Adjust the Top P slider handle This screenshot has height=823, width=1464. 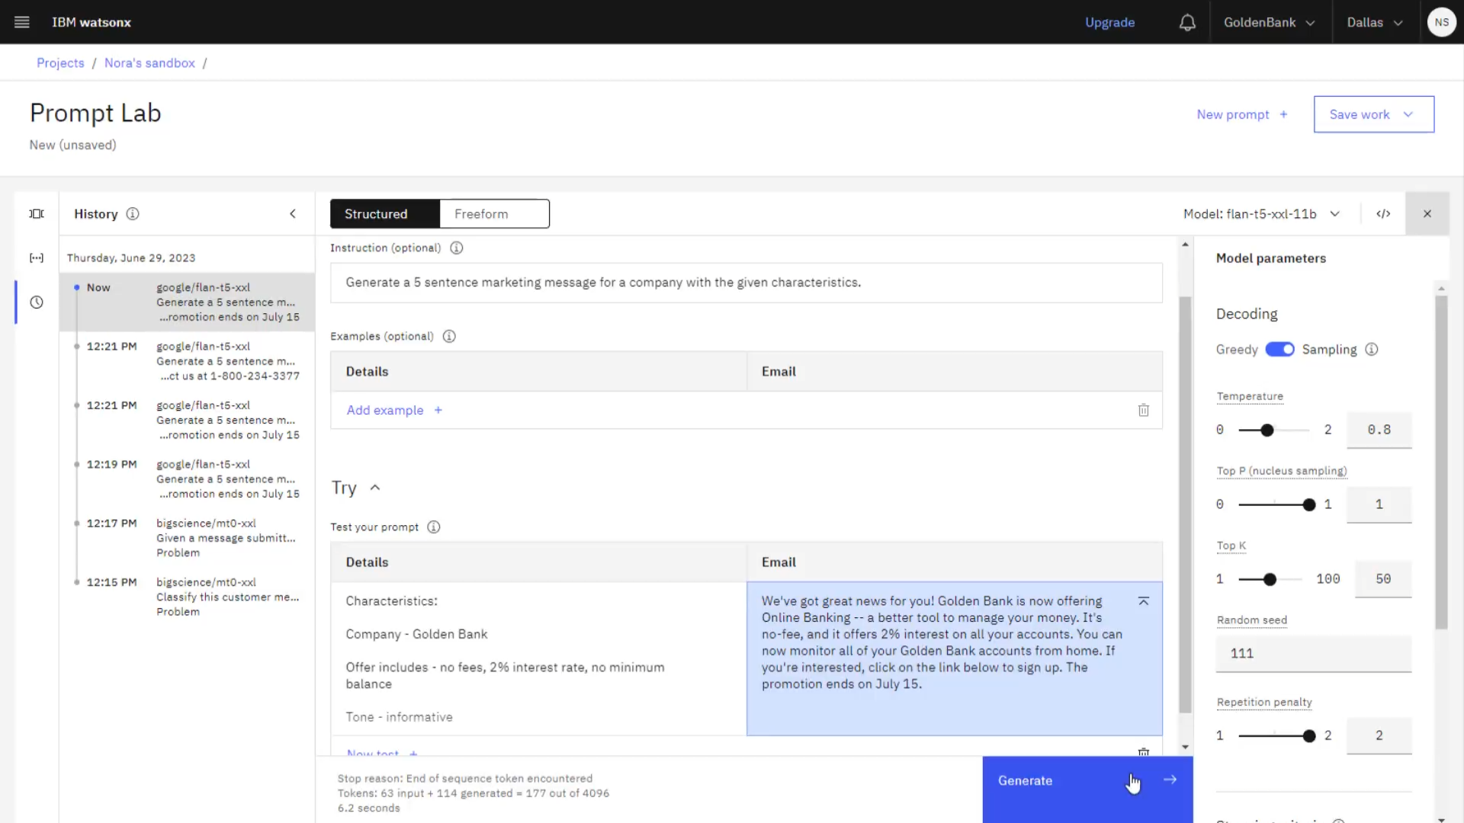(1309, 505)
